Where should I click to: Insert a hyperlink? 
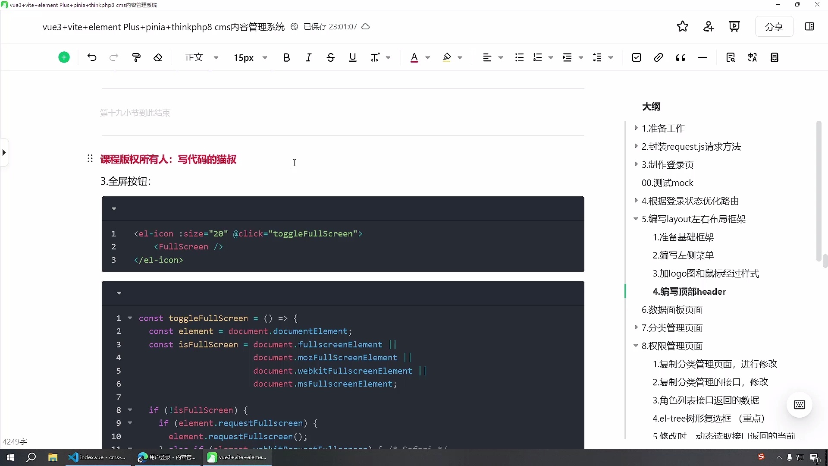click(658, 57)
